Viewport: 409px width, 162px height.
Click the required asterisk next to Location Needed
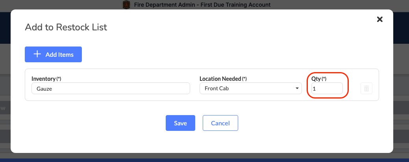pos(244,79)
